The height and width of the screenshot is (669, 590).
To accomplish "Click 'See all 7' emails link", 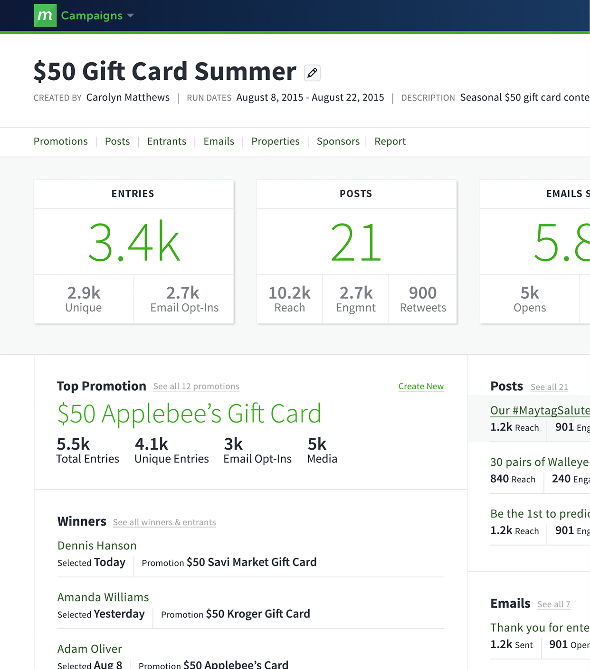I will tap(553, 604).
